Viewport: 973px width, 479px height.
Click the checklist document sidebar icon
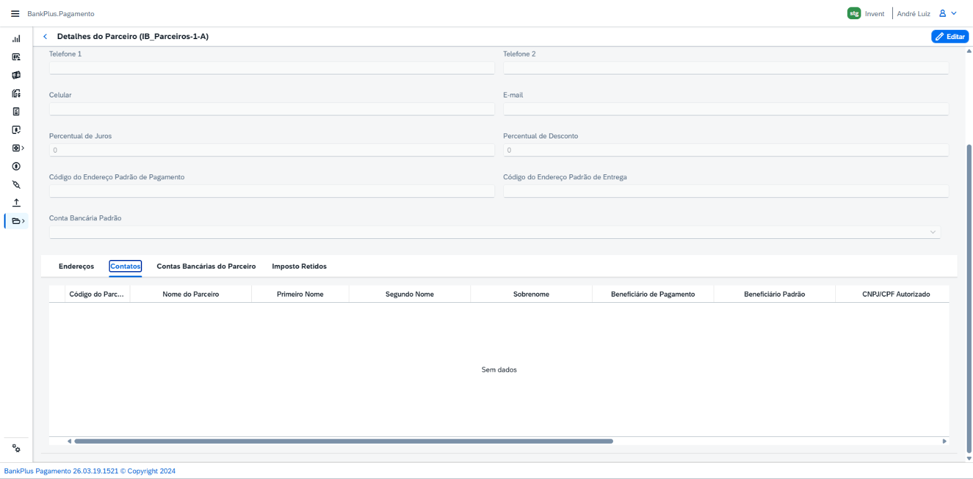coord(16,112)
